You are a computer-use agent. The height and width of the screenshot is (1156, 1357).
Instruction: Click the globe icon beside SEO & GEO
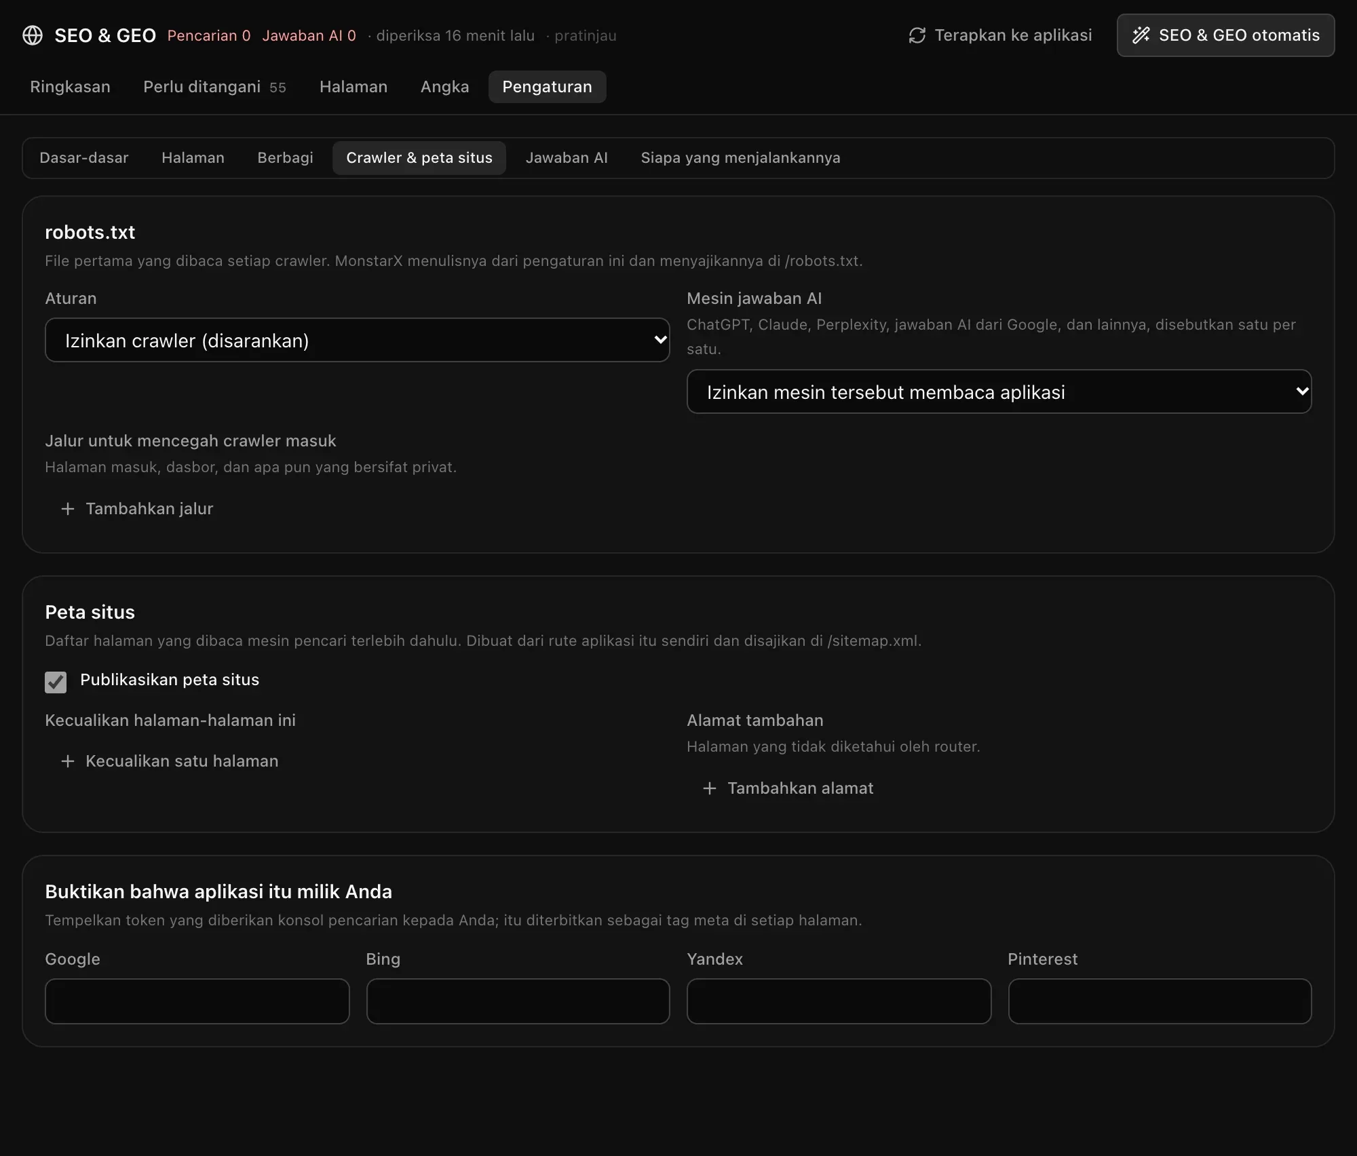tap(33, 35)
